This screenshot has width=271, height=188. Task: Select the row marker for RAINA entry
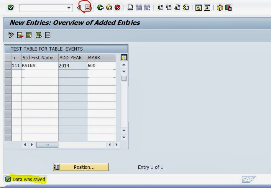[x=8, y=65]
